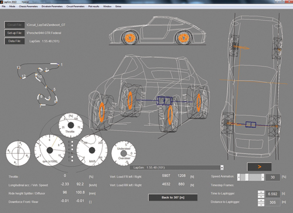This screenshot has height=213, width=293.
Task: Click gear indicator light 1
Action: [72, 160]
